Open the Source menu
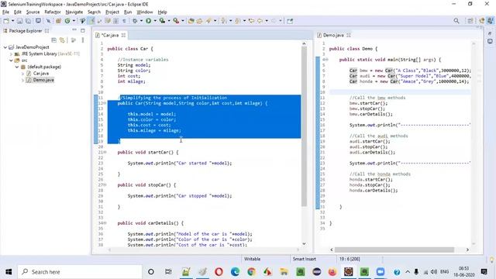 tap(33, 12)
